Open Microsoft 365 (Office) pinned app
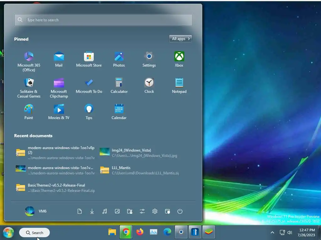The image size is (321, 240). pos(29,62)
